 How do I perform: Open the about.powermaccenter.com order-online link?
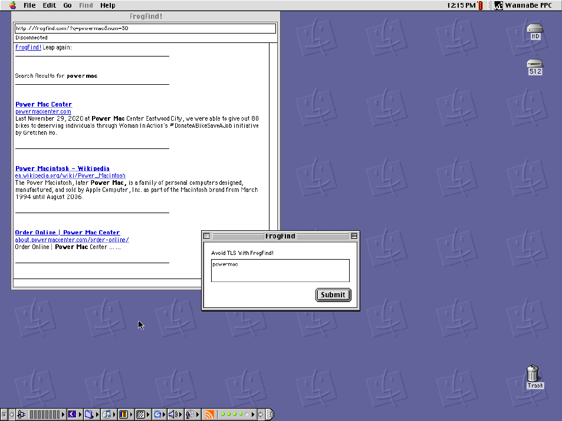(72, 240)
